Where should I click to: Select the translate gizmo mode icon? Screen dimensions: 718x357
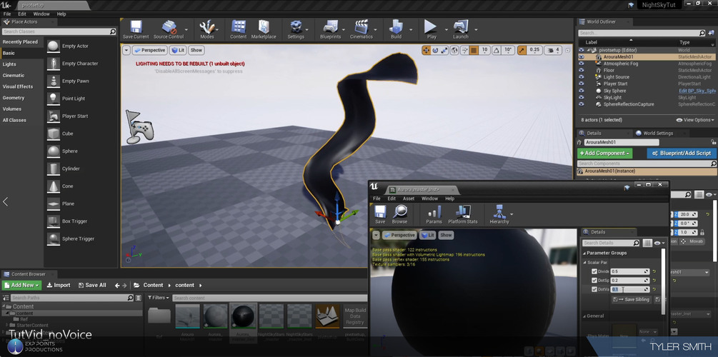pyautogui.click(x=425, y=51)
